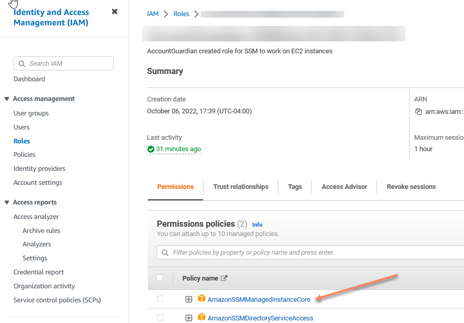Click the 31 minutes ago activity link
The height and width of the screenshot is (323, 464).
(178, 149)
